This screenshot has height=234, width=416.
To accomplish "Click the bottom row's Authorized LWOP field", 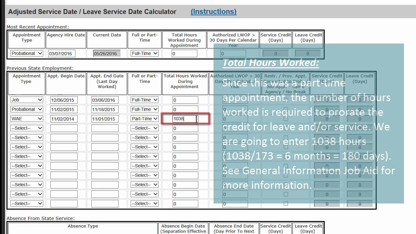I will [235, 204].
